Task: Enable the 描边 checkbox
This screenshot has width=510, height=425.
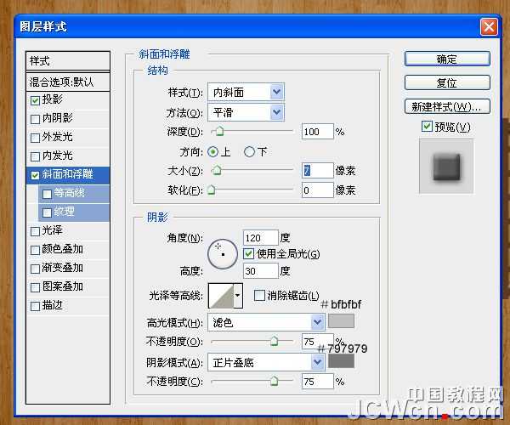Action: (35, 306)
